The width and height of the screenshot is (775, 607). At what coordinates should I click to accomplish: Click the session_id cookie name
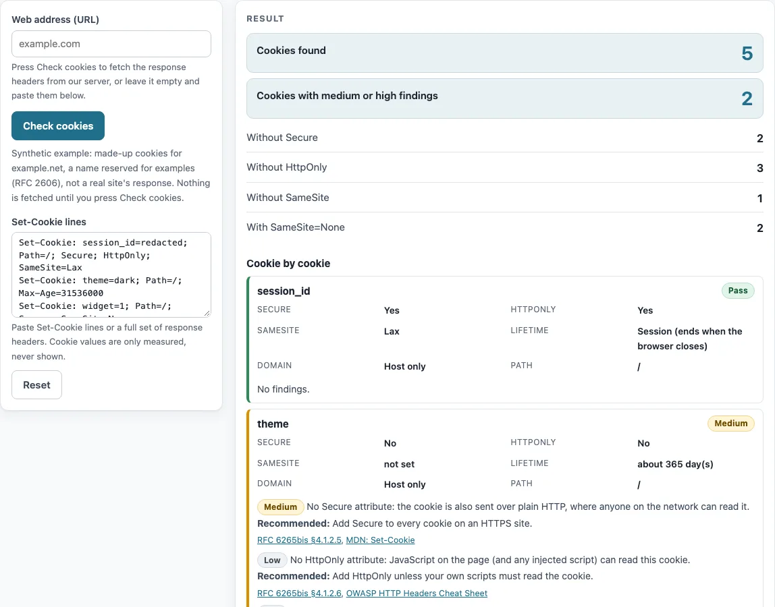[284, 291]
